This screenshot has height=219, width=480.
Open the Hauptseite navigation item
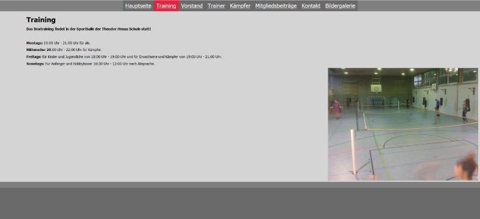pos(138,6)
